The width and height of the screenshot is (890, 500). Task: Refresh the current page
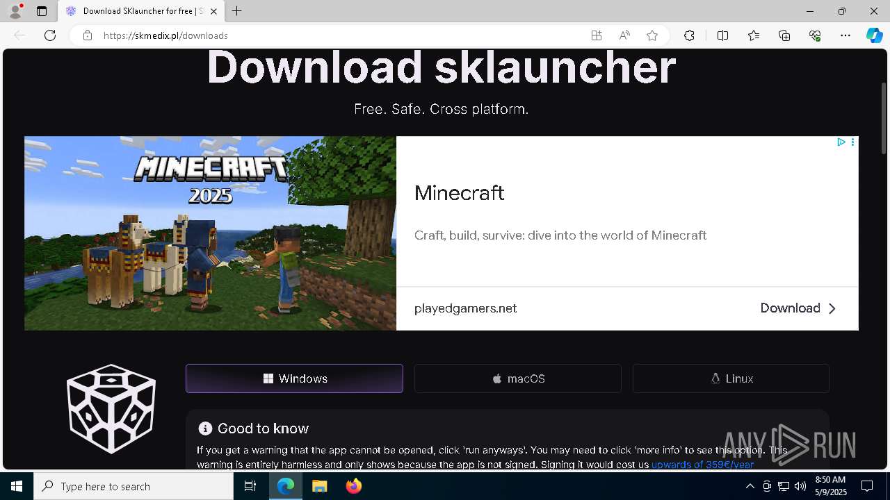pyautogui.click(x=50, y=35)
